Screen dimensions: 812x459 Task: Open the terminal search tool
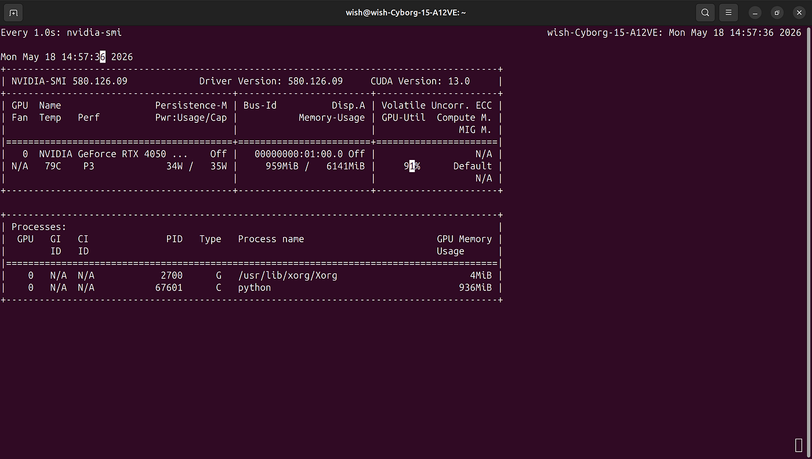(x=705, y=12)
